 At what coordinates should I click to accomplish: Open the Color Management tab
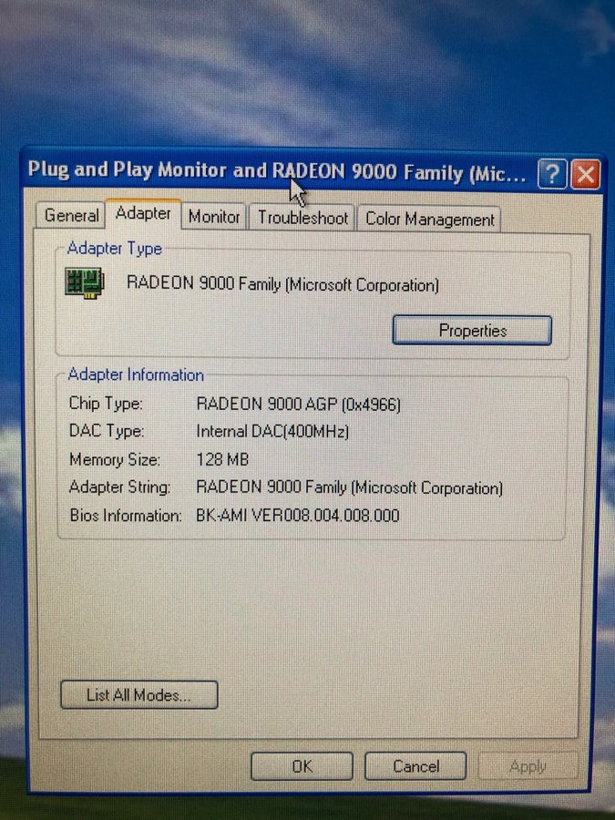[429, 220]
